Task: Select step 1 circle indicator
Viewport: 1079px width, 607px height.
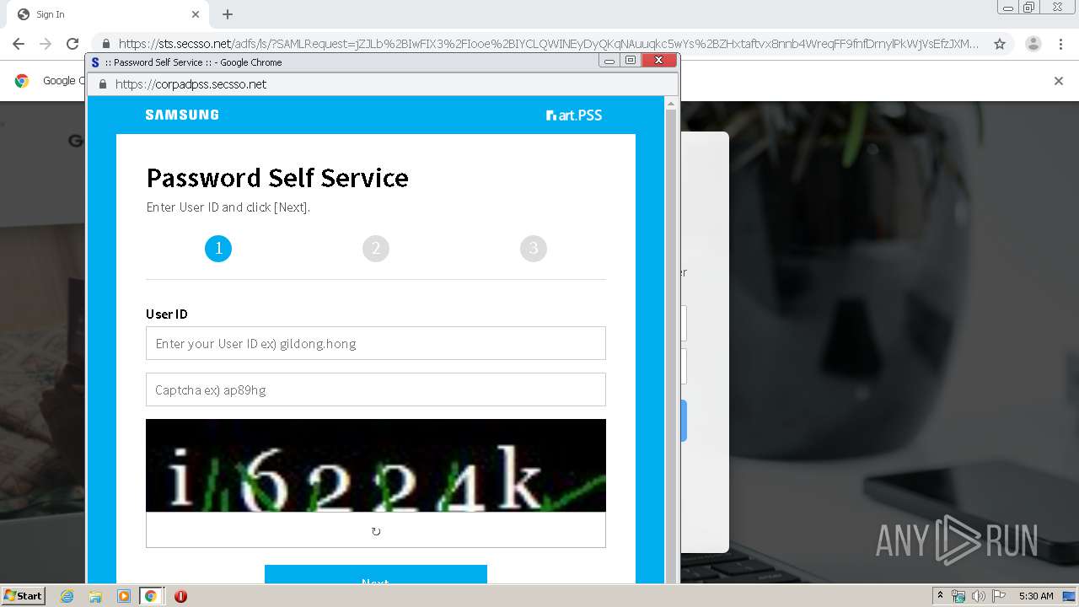Action: (218, 248)
